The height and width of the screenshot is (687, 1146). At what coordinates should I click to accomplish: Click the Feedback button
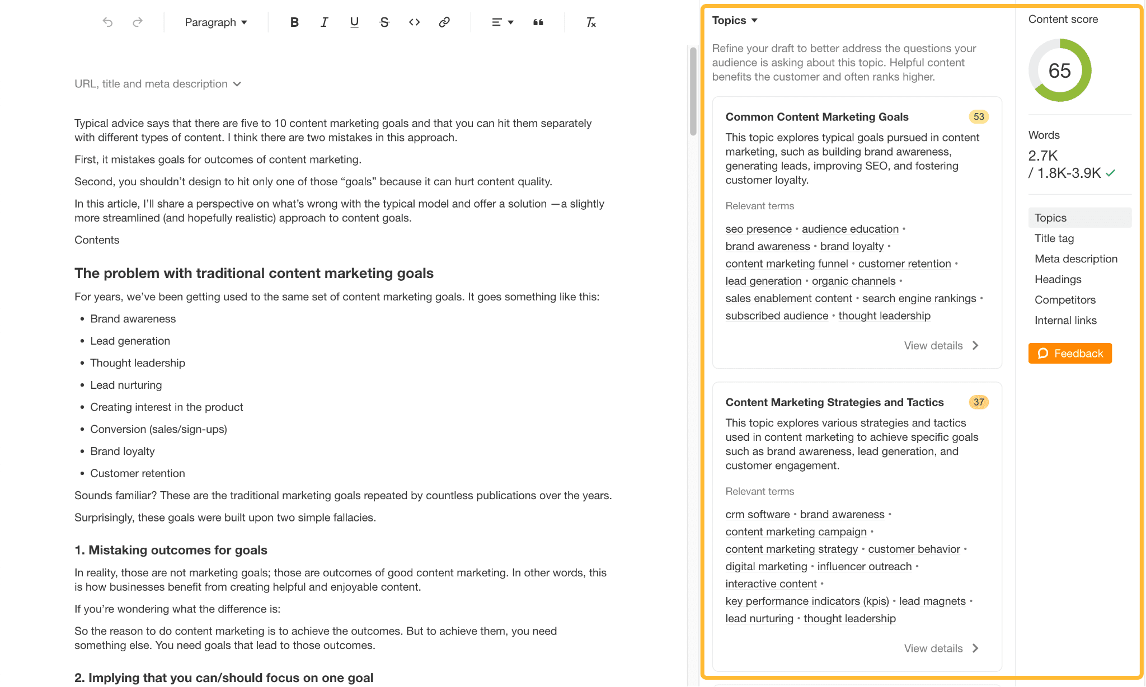pos(1072,354)
